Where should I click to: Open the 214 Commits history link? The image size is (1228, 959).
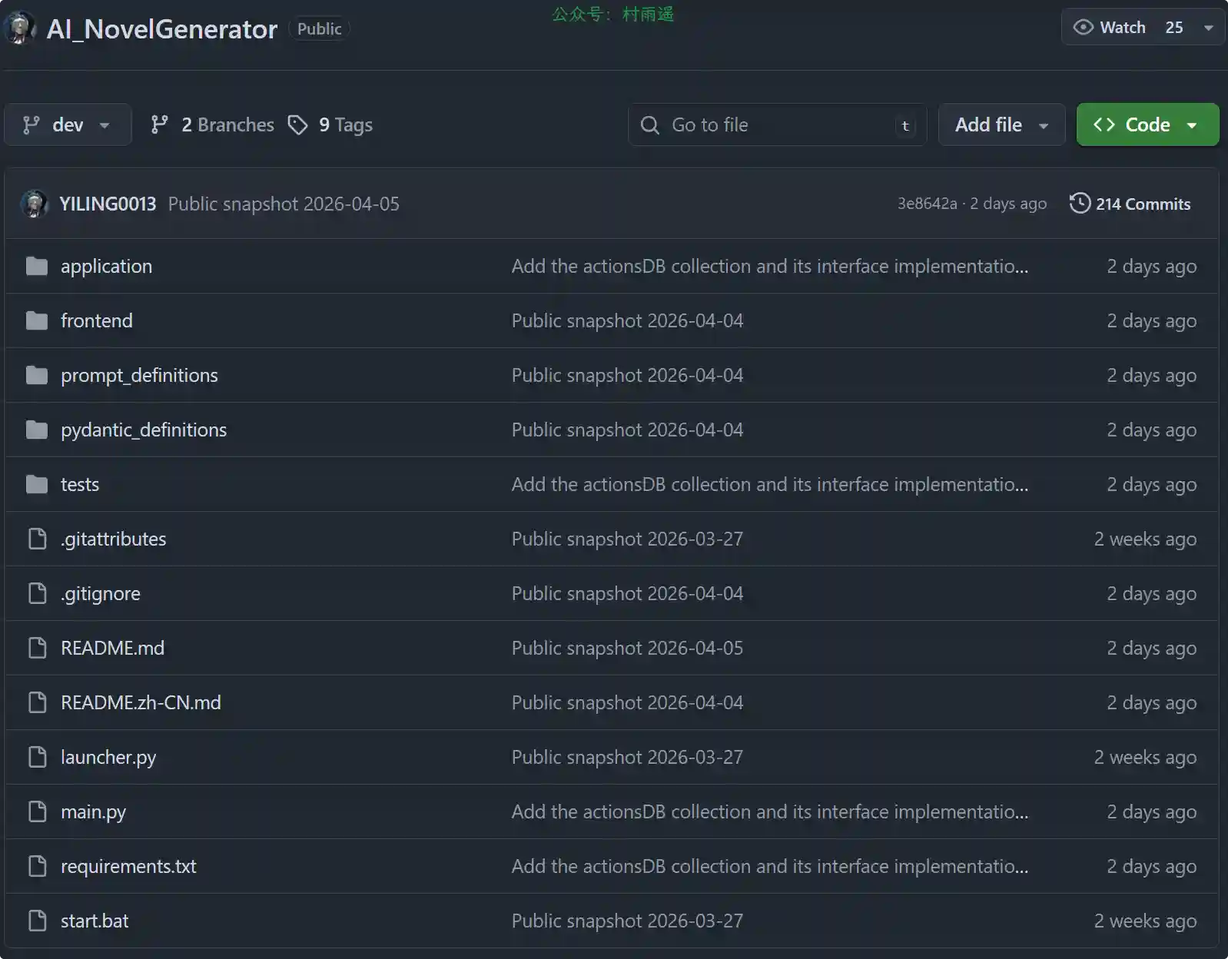pyautogui.click(x=1142, y=204)
